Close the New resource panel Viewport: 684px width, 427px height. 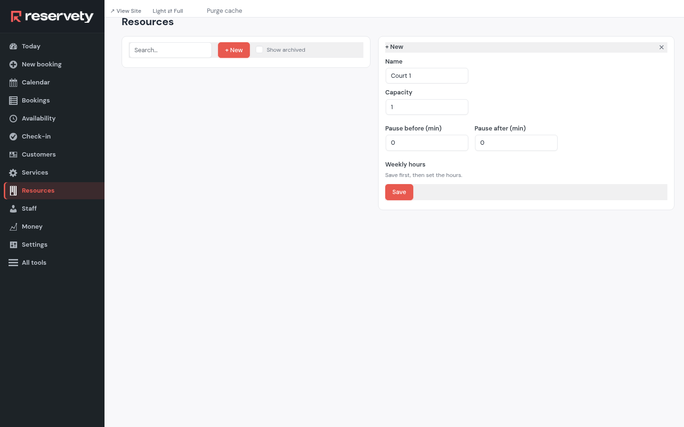tap(661, 47)
